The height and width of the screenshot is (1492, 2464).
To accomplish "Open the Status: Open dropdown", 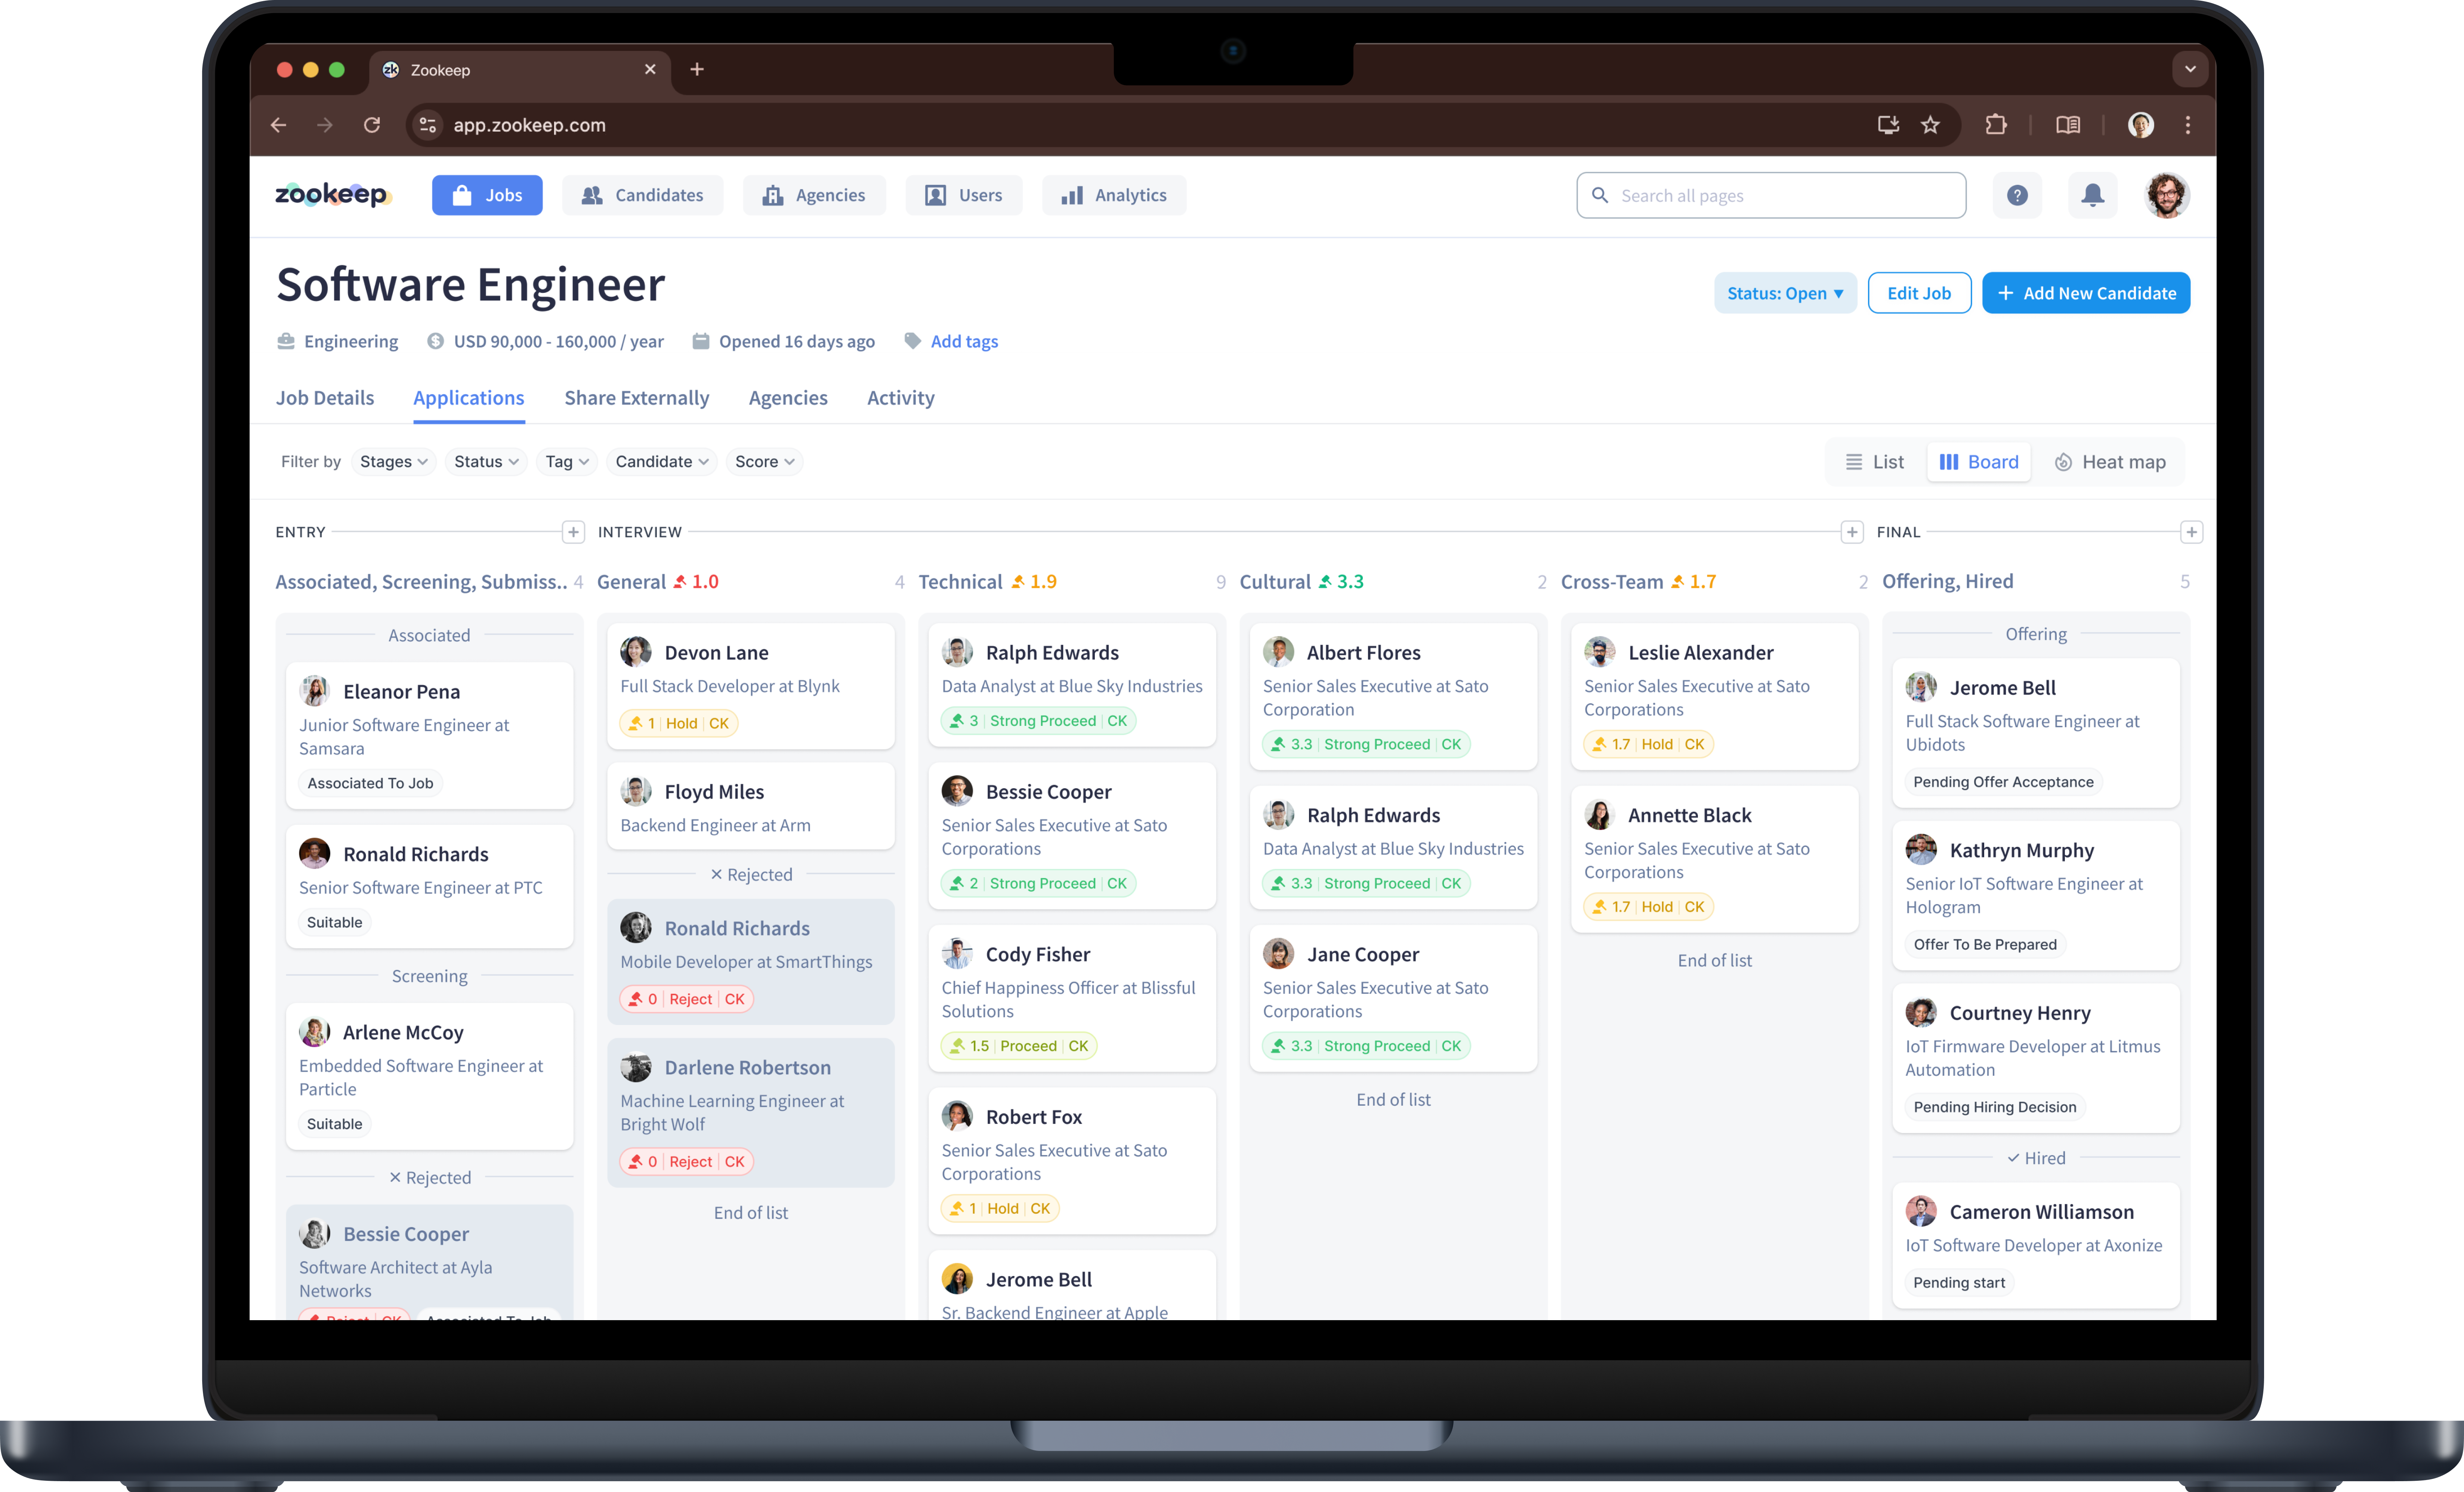I will click(x=1785, y=293).
